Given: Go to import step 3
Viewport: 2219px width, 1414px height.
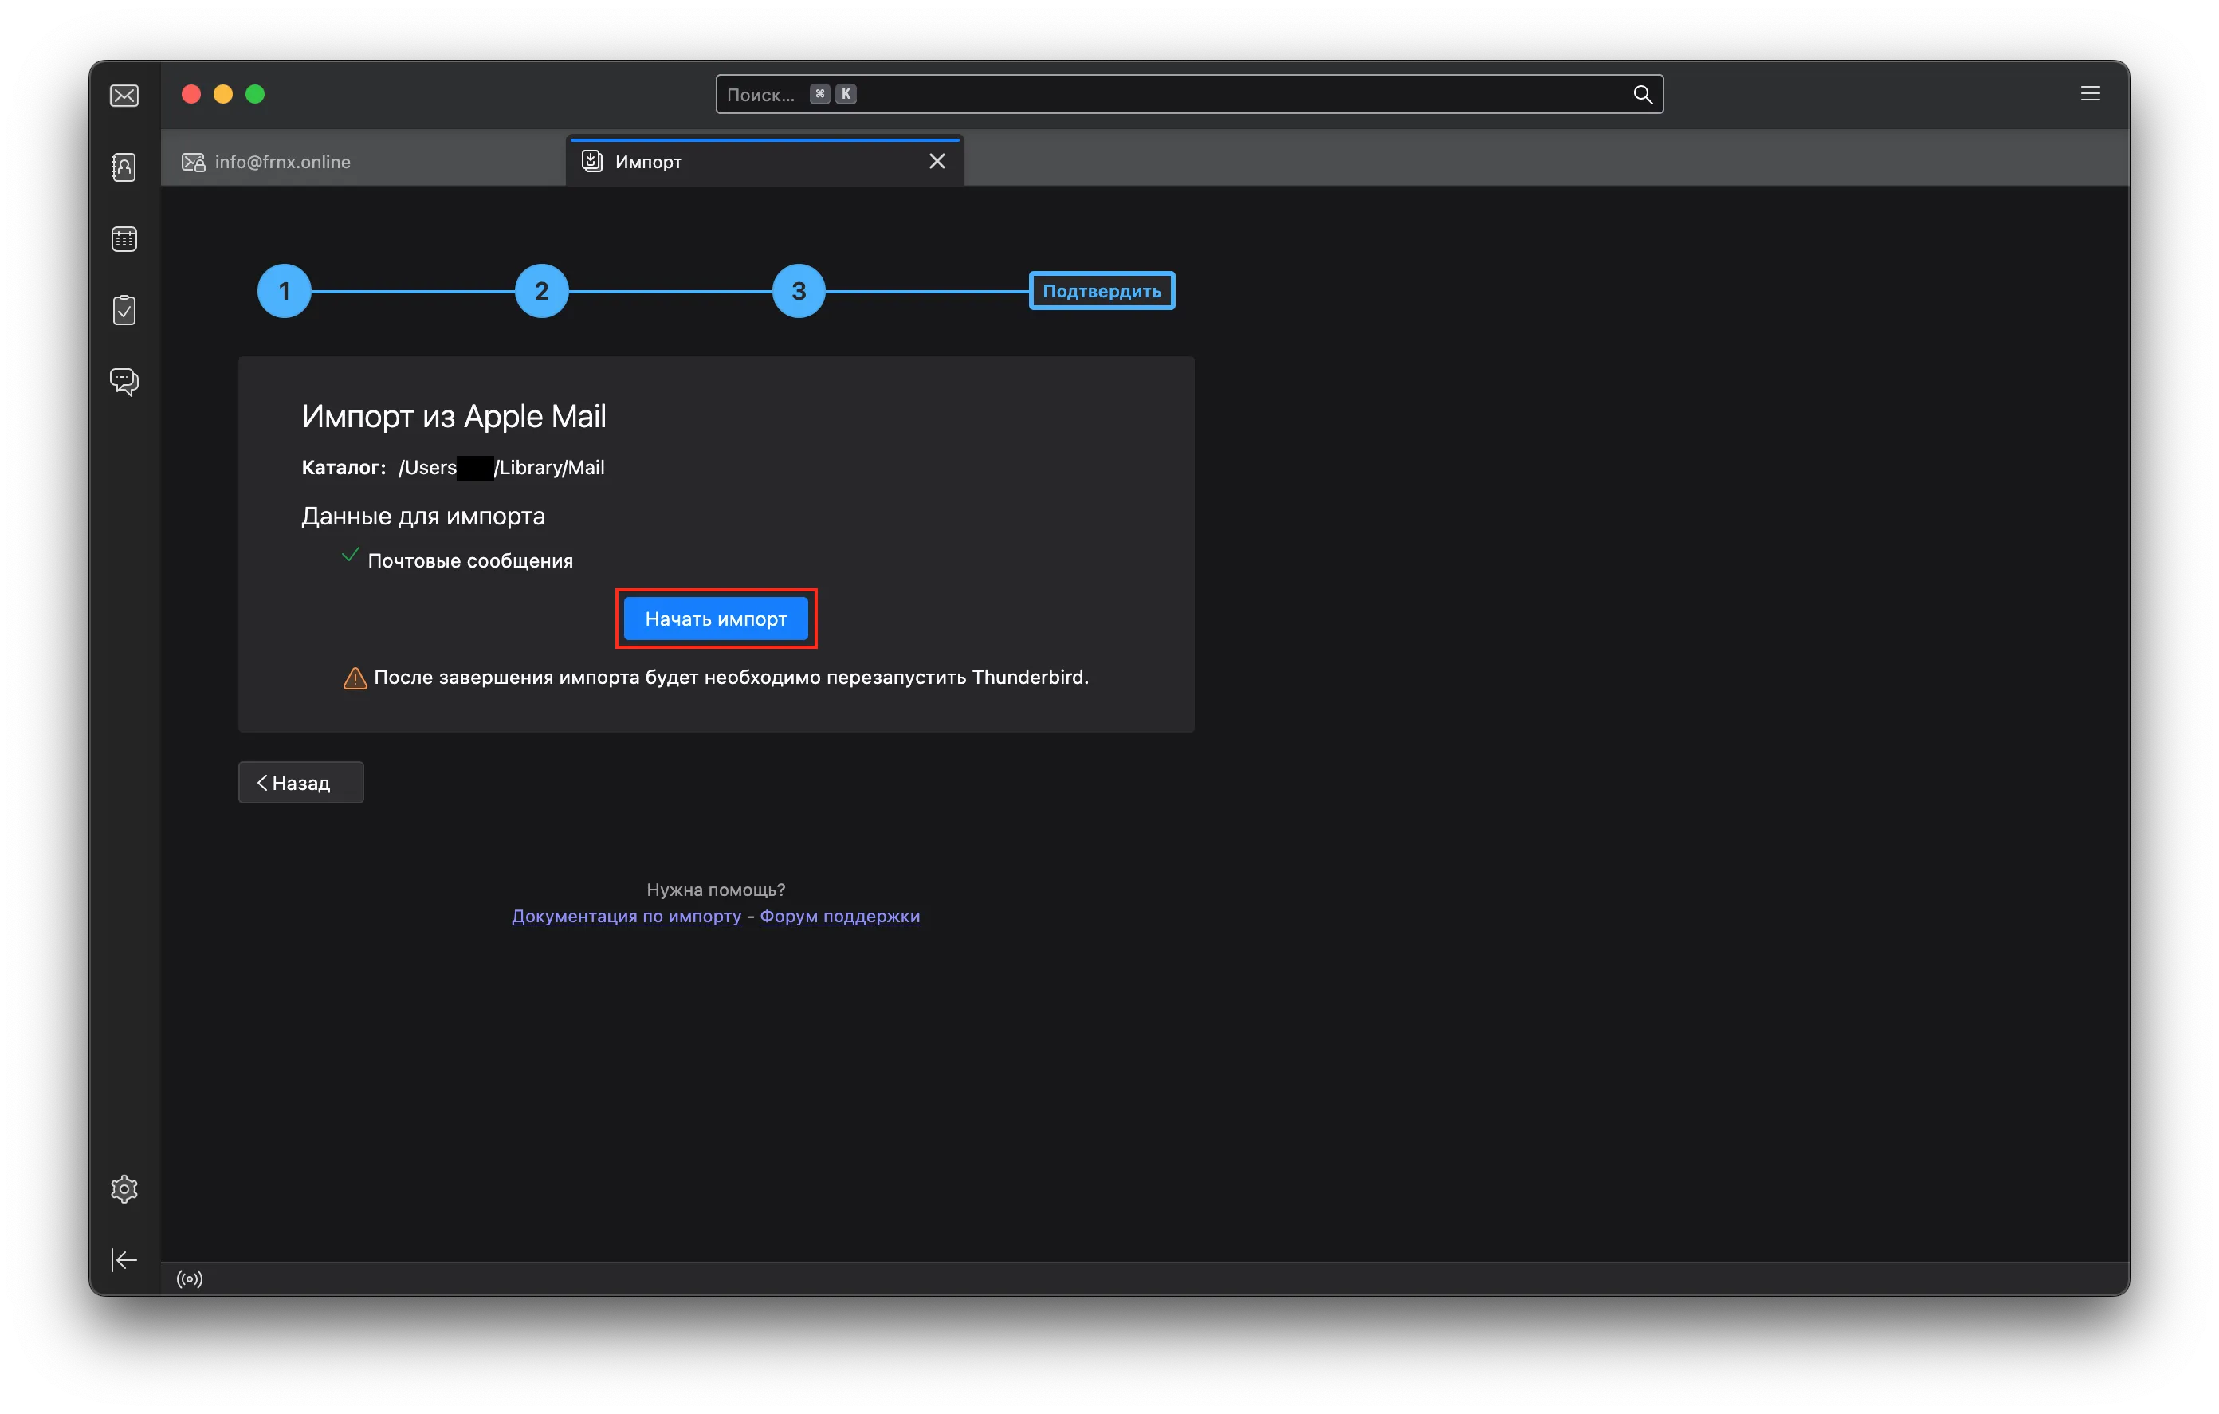Looking at the screenshot, I should point(798,291).
